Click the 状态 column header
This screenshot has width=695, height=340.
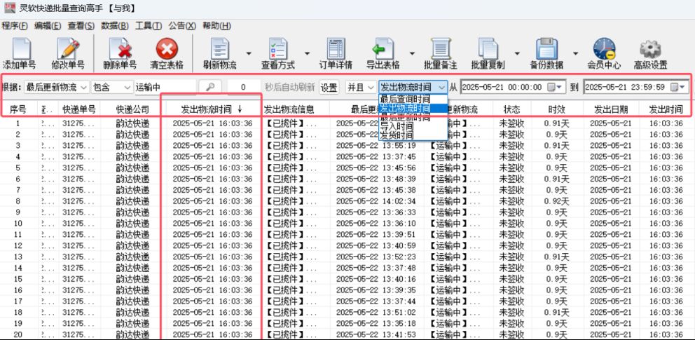click(511, 109)
